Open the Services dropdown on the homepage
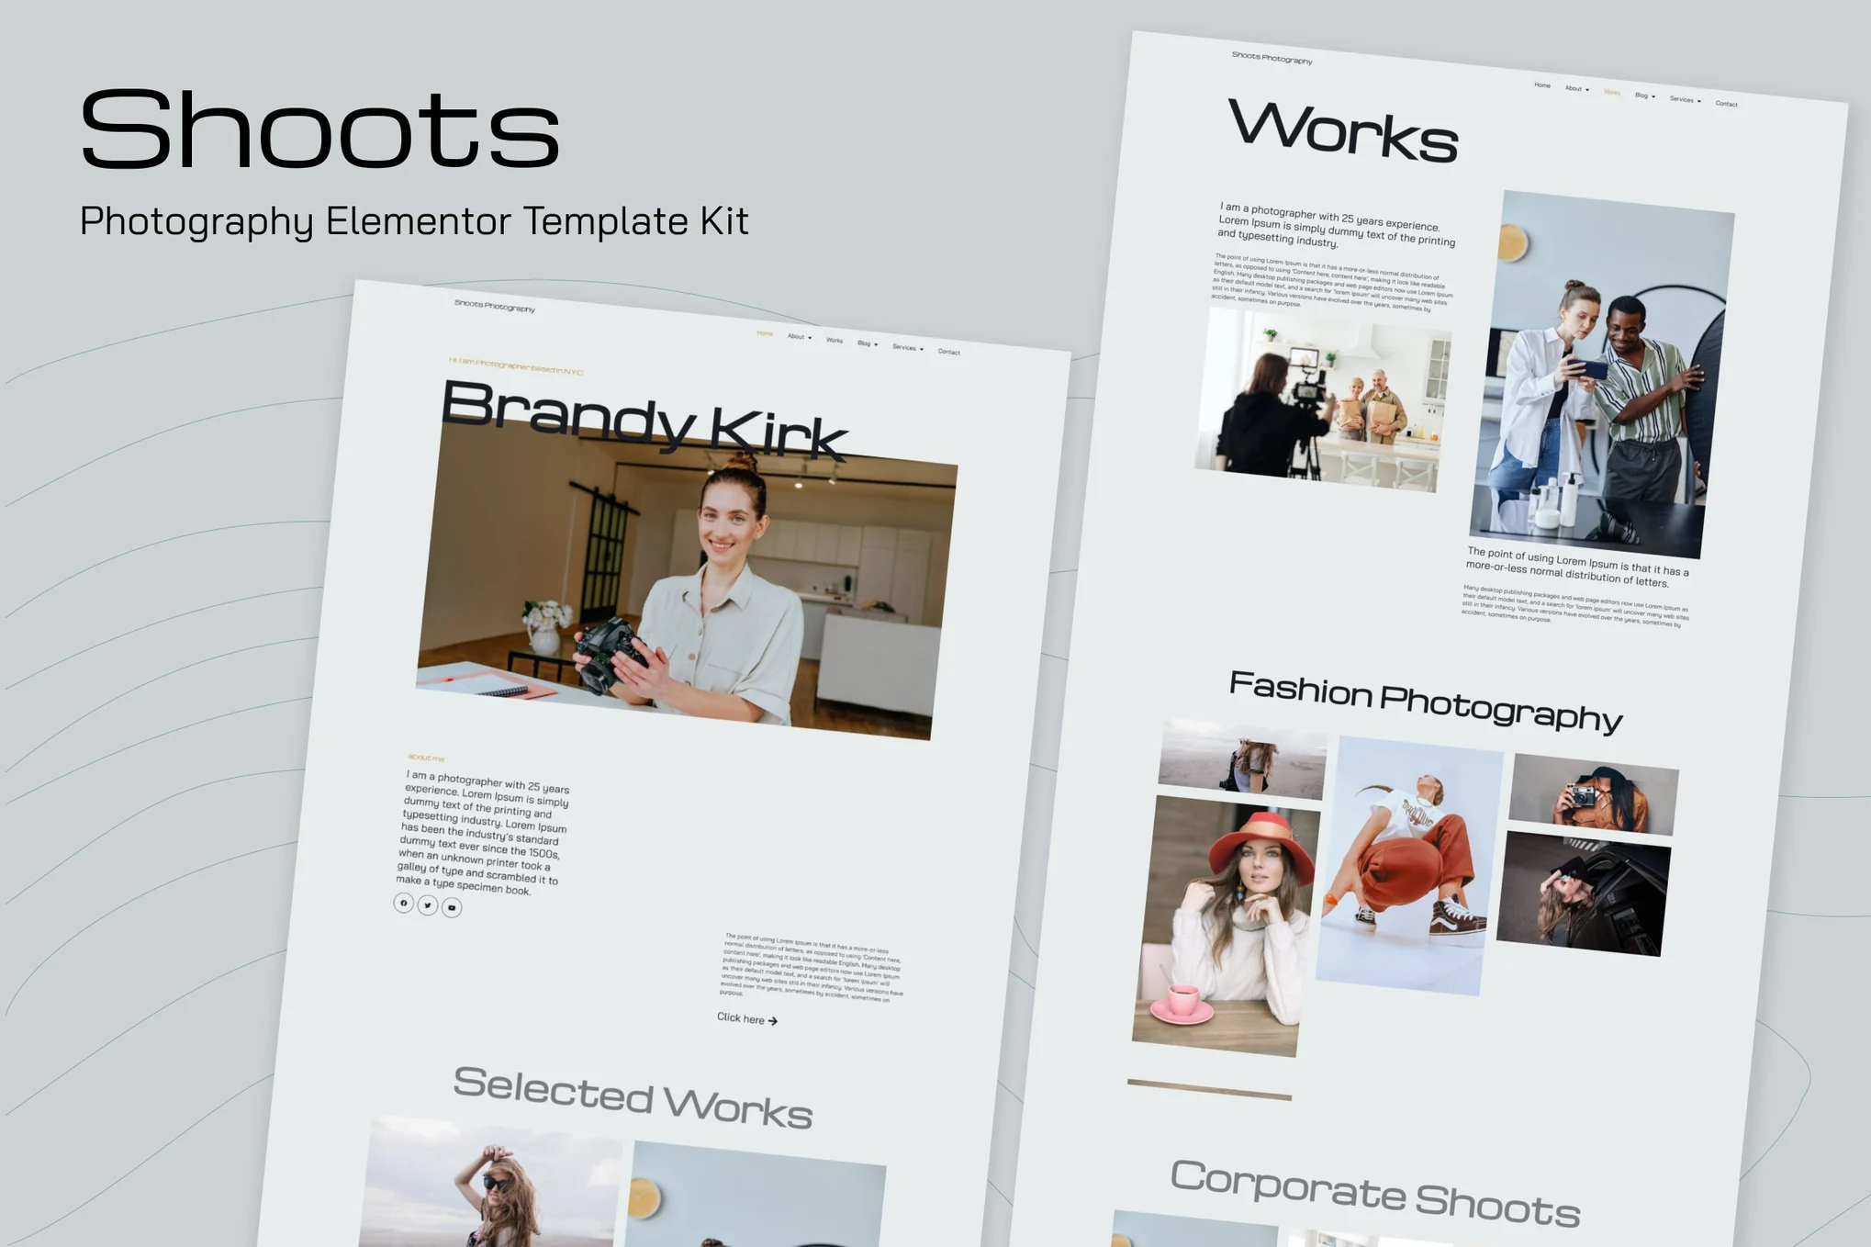 click(904, 347)
